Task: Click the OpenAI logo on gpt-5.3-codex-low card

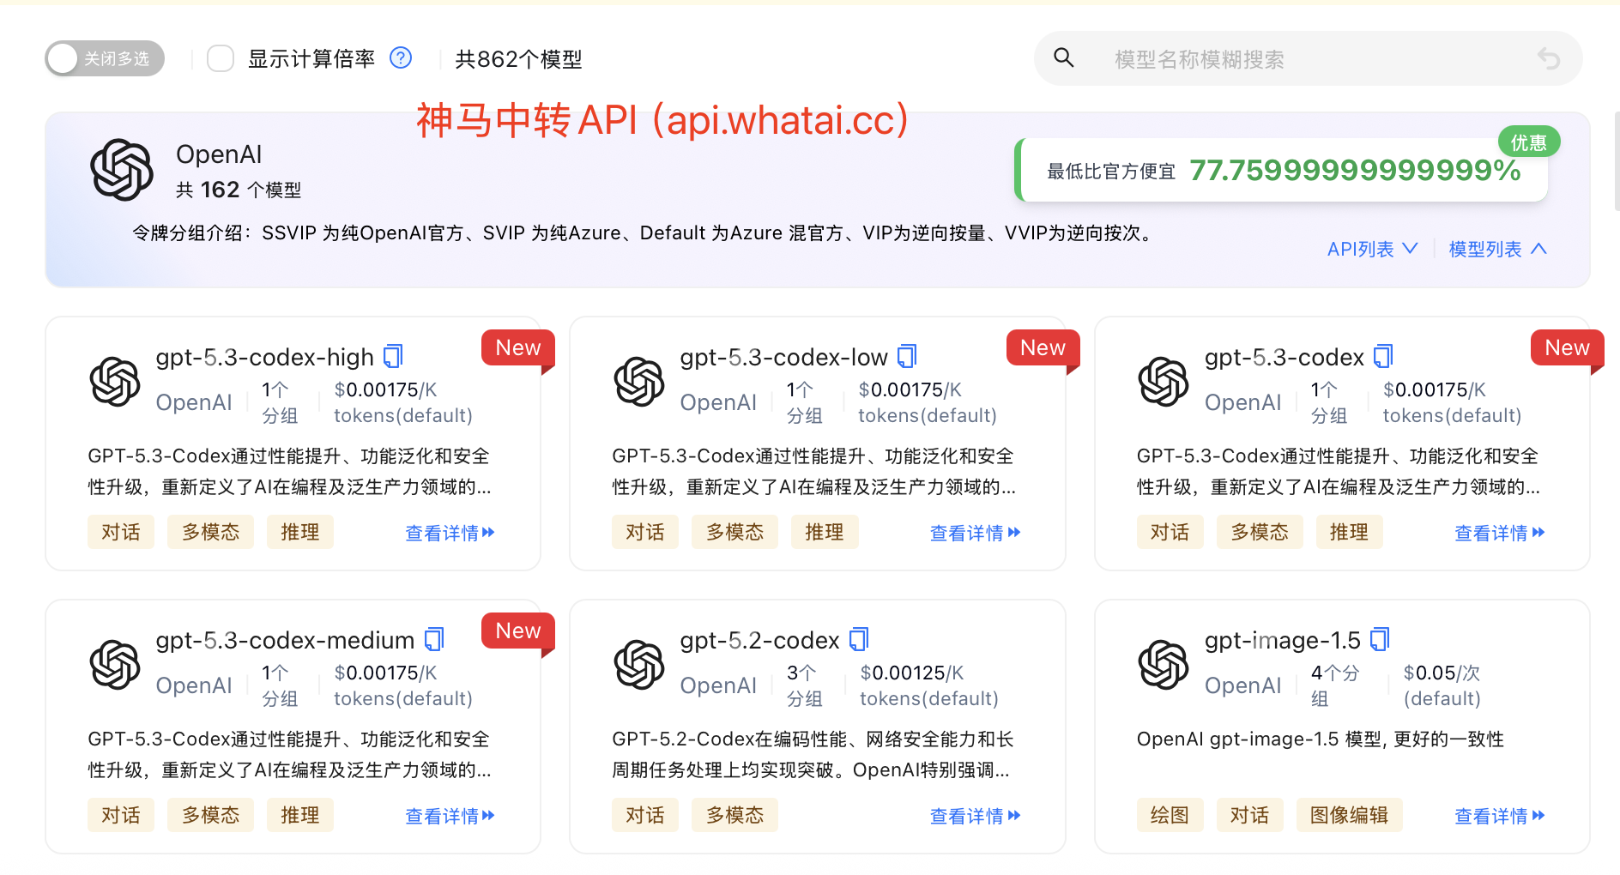Action: [x=639, y=383]
